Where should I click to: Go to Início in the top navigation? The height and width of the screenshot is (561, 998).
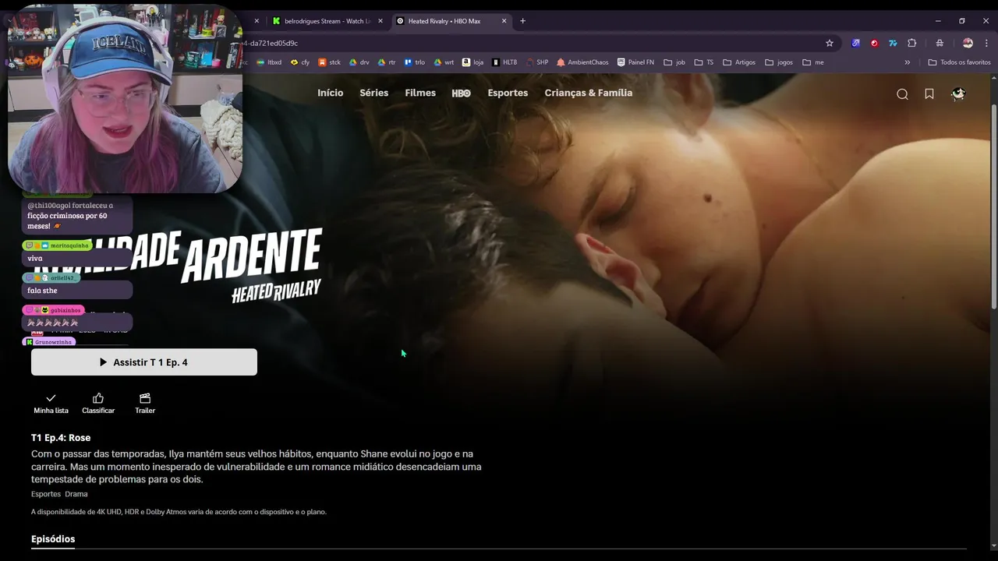pyautogui.click(x=330, y=93)
